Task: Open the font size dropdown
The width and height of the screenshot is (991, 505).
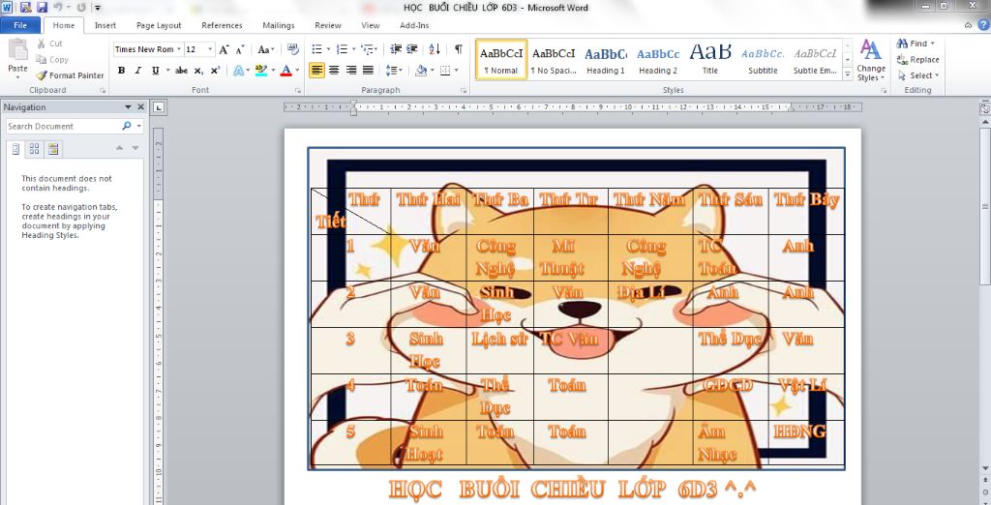Action: click(x=210, y=49)
